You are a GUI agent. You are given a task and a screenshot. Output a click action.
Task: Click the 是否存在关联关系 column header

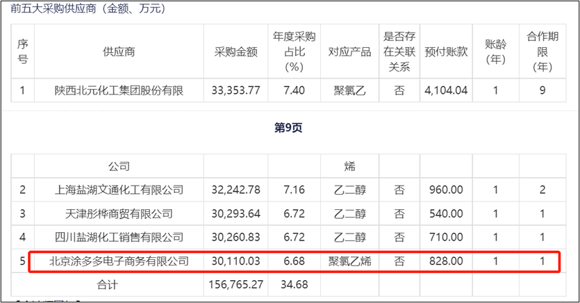pos(399,52)
